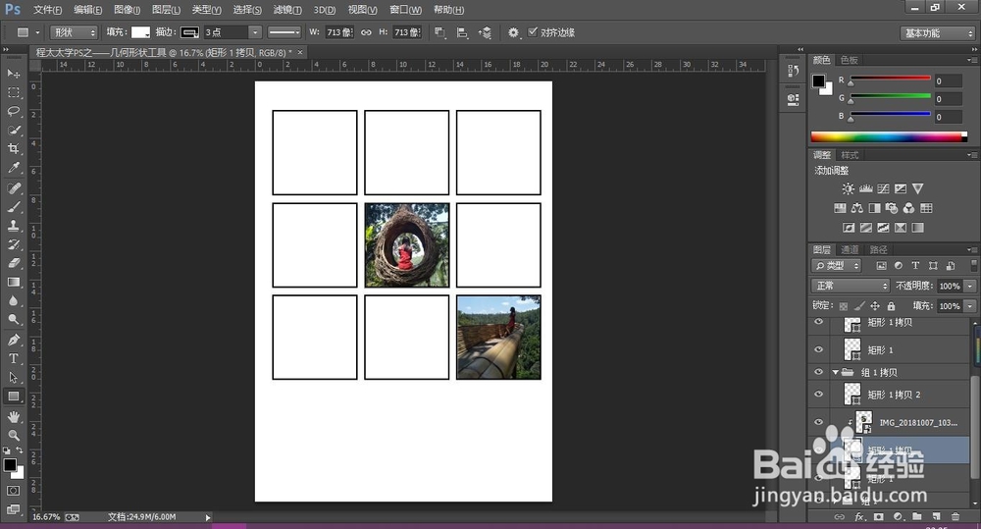Add a Curves adjustment
This screenshot has height=529, width=981.
click(884, 188)
